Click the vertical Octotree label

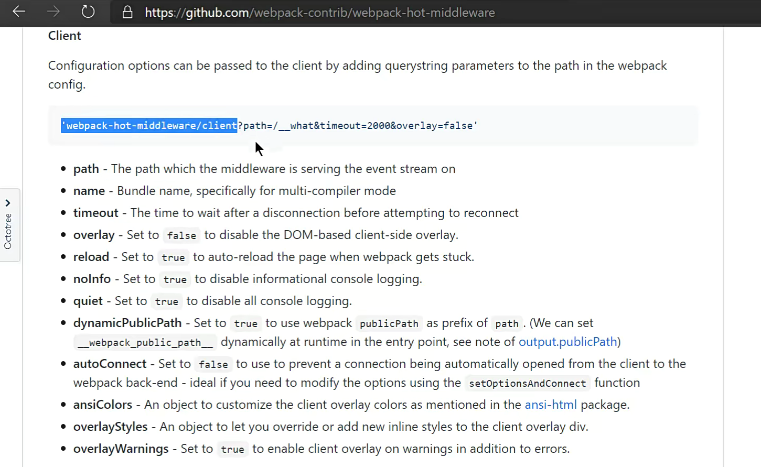8,231
